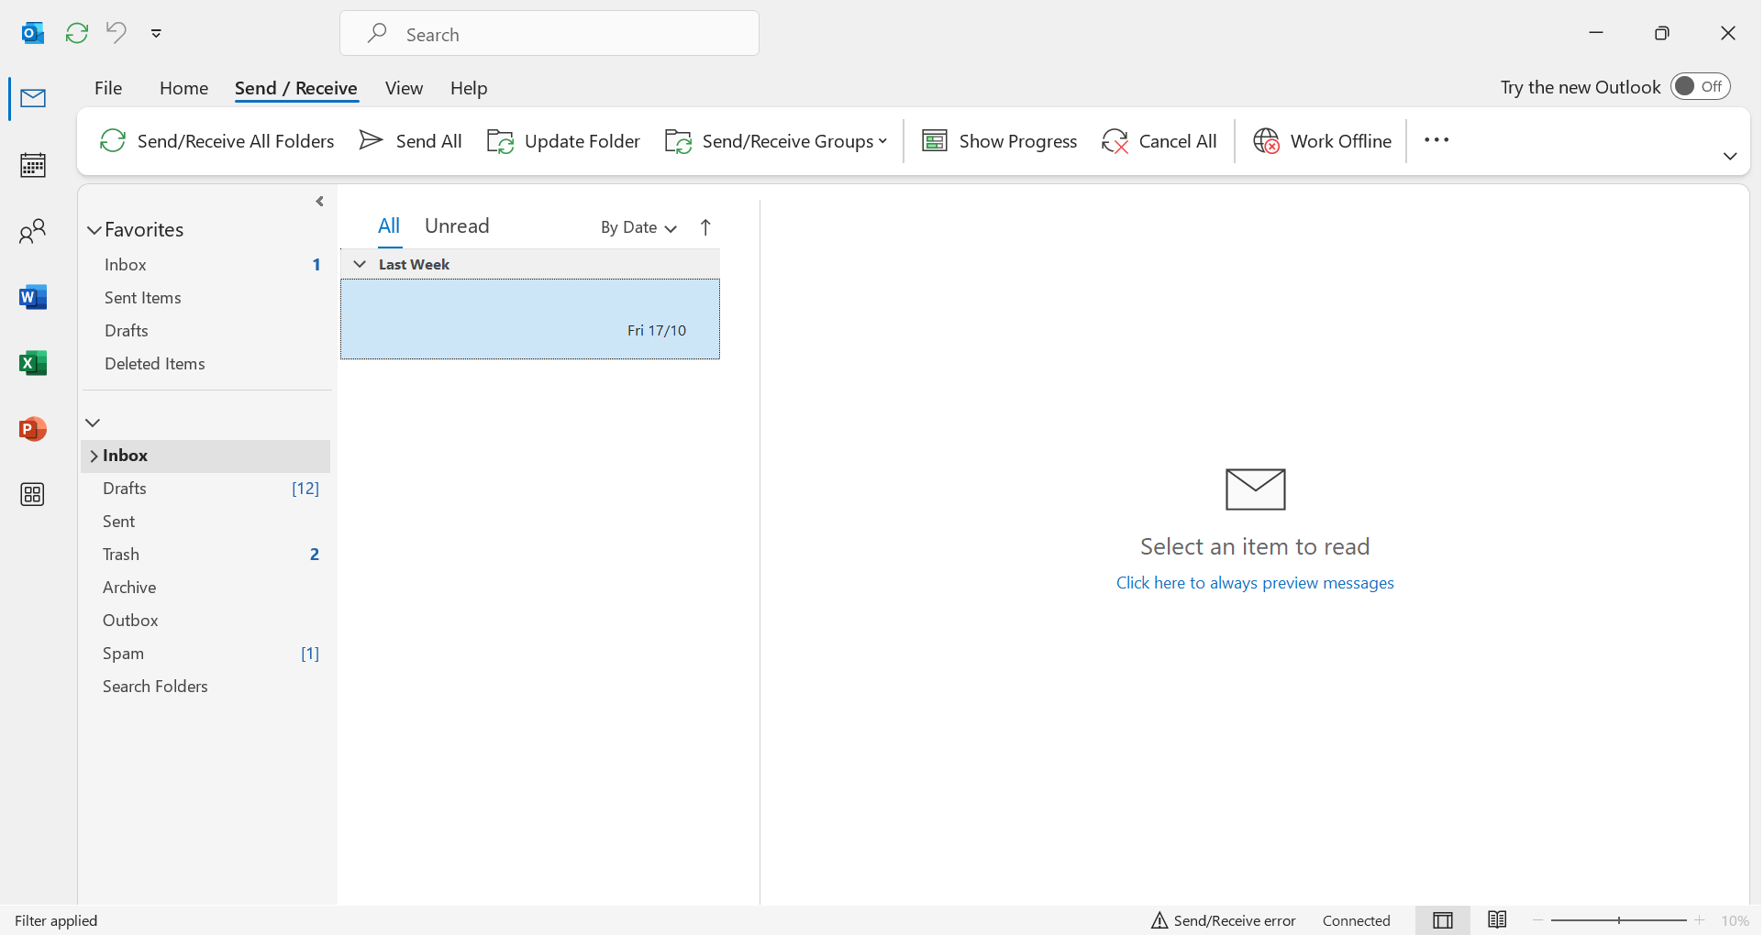Toggle Try the new Outlook switch
The width and height of the screenshot is (1764, 935).
[1700, 86]
